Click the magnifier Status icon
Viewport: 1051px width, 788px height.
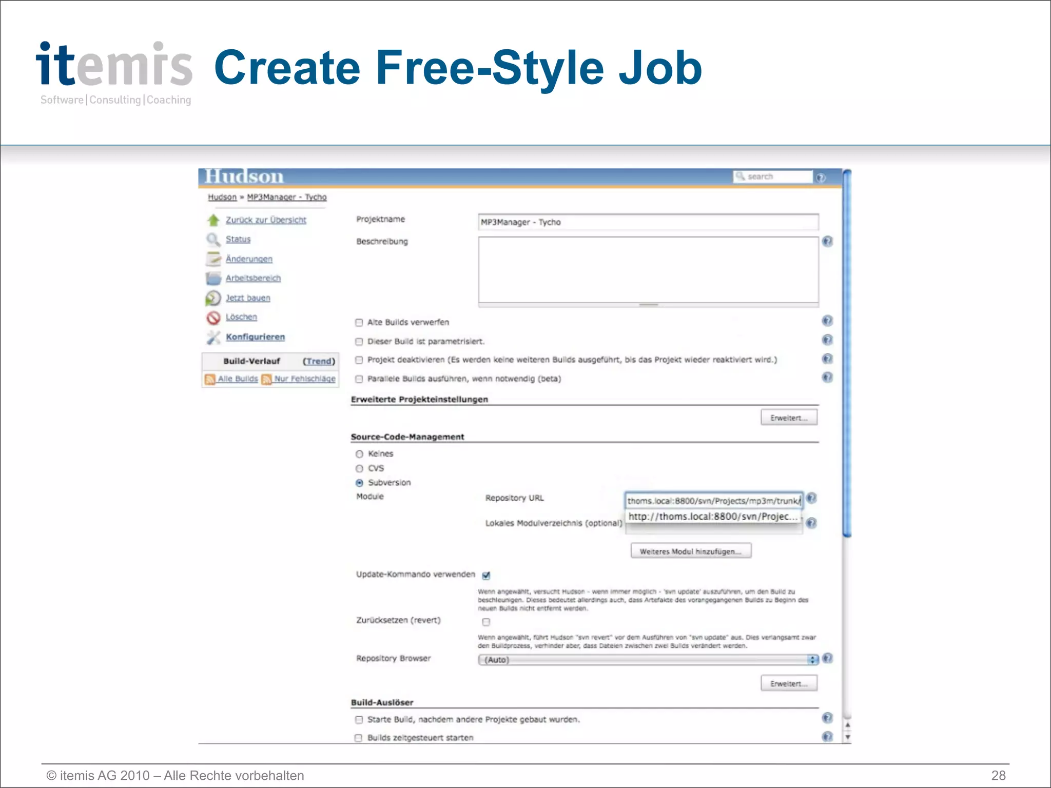coord(213,240)
